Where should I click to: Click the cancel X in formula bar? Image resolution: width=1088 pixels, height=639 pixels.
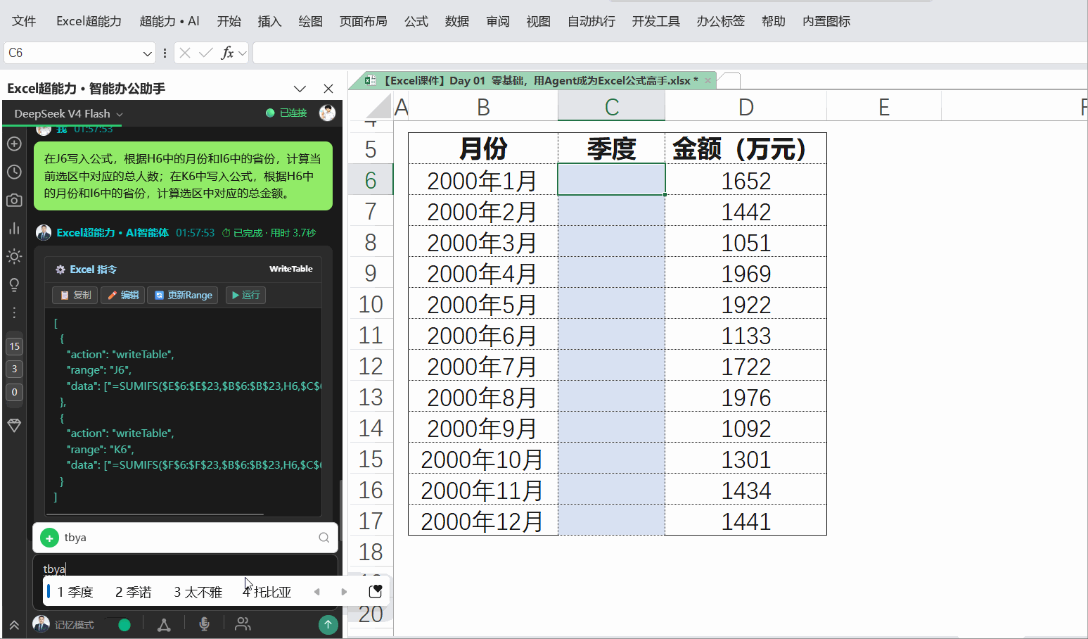click(x=185, y=53)
